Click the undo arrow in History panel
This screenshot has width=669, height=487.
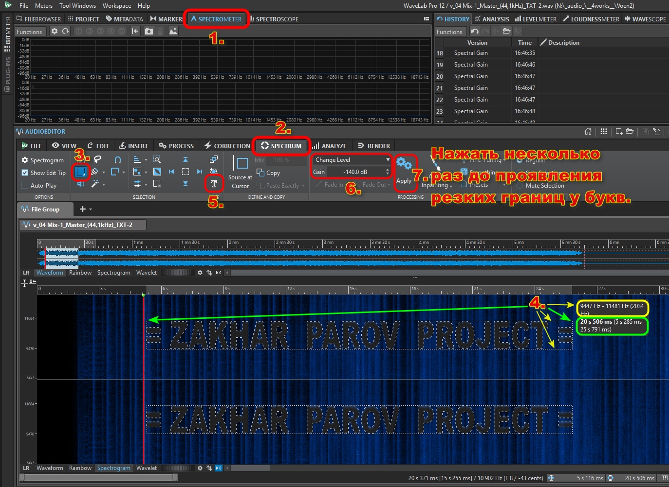[475, 32]
